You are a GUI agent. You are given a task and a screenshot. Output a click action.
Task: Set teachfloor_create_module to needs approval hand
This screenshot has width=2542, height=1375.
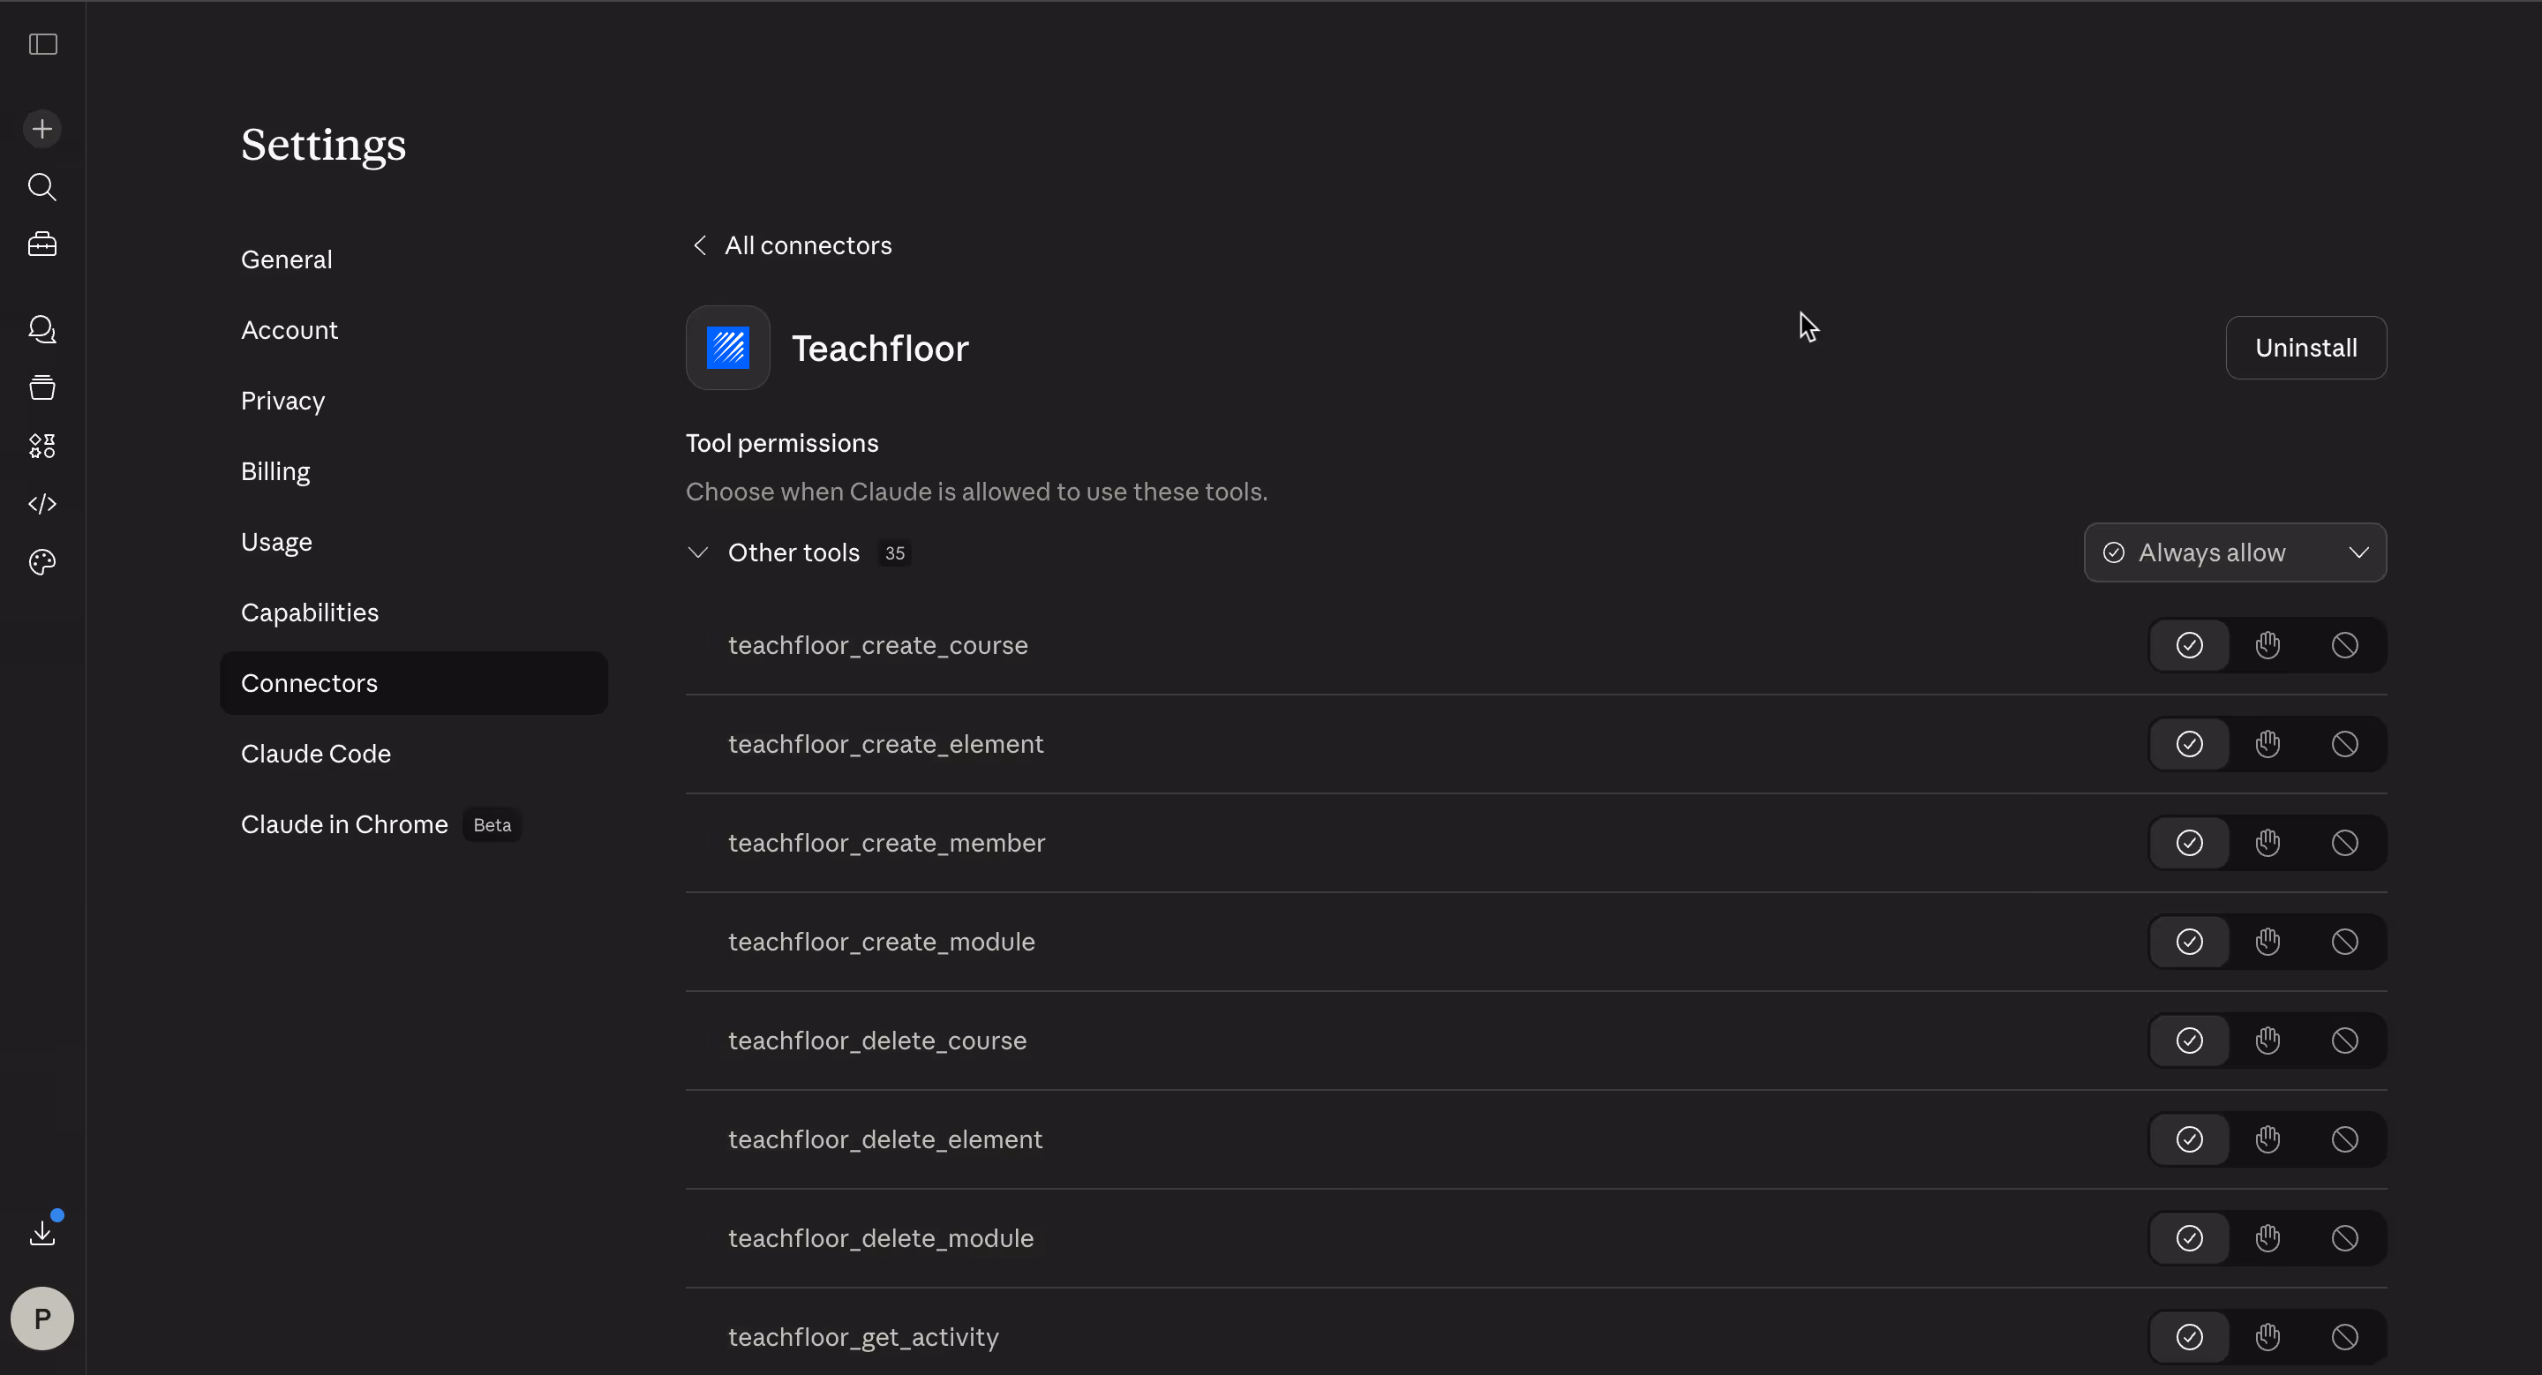(x=2267, y=942)
